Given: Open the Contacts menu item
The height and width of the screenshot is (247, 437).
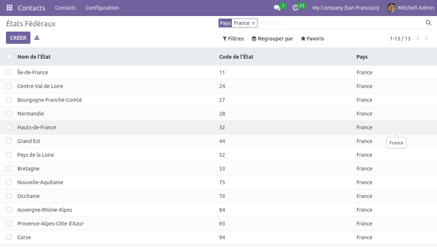Looking at the screenshot, I should 65,8.
